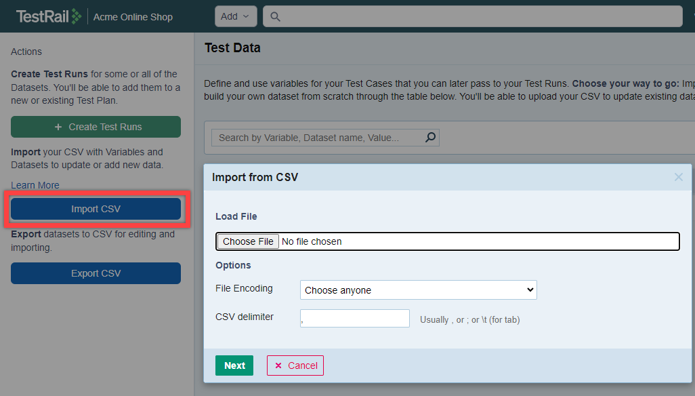Image resolution: width=695 pixels, height=396 pixels.
Task: Click the magnifier icon in Test Data search
Action: click(430, 138)
